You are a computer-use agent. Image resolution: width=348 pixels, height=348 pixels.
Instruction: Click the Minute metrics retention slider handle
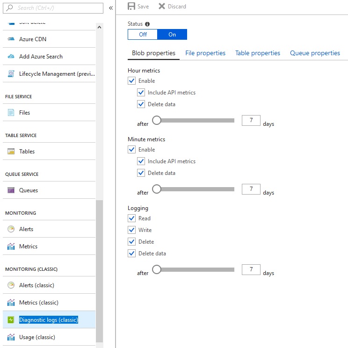click(157, 189)
